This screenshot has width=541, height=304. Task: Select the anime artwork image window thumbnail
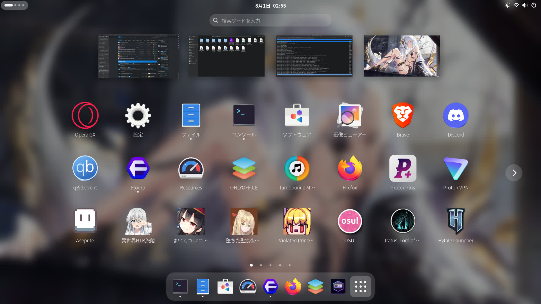tap(402, 56)
